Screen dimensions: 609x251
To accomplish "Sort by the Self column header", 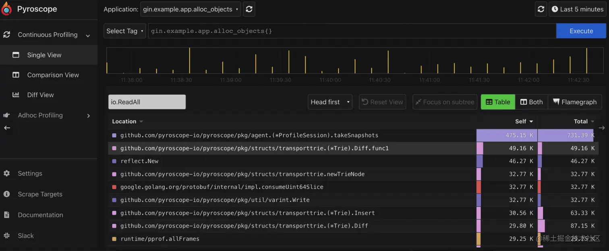I will pyautogui.click(x=524, y=121).
